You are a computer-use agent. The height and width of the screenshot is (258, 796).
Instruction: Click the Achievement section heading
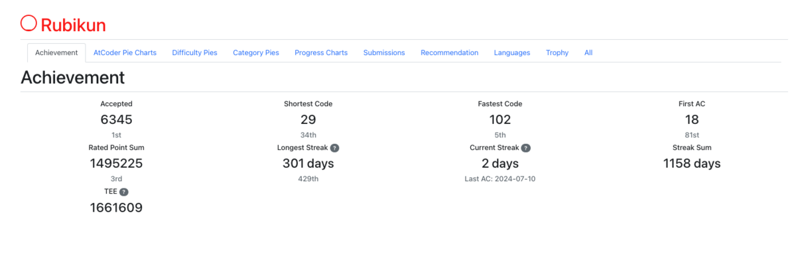tap(73, 77)
